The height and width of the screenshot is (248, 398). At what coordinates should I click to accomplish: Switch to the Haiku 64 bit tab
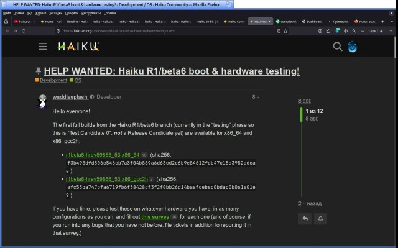pyautogui.click(x=208, y=22)
